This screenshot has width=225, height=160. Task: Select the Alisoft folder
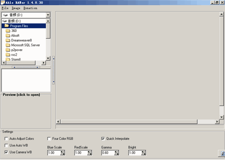(15, 35)
